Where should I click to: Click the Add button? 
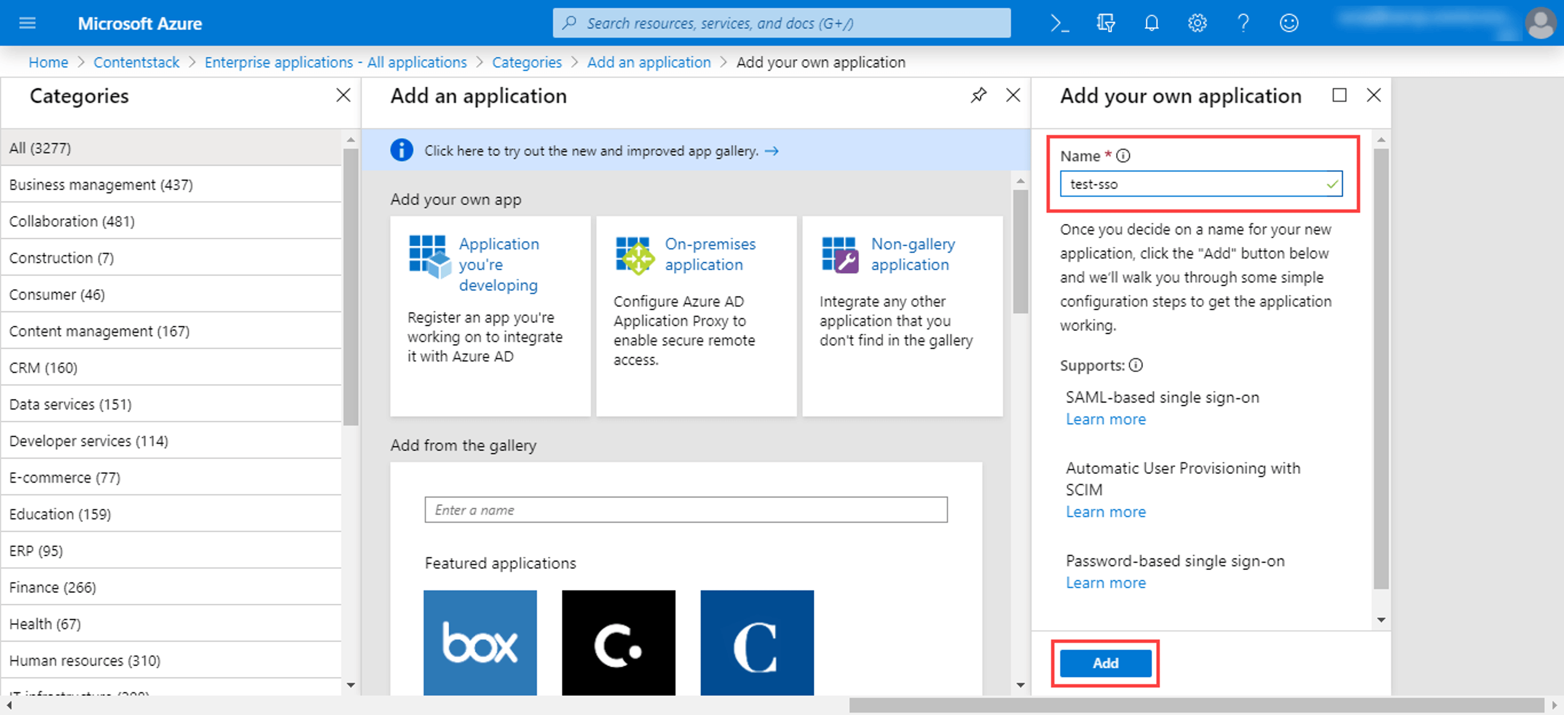(1105, 663)
